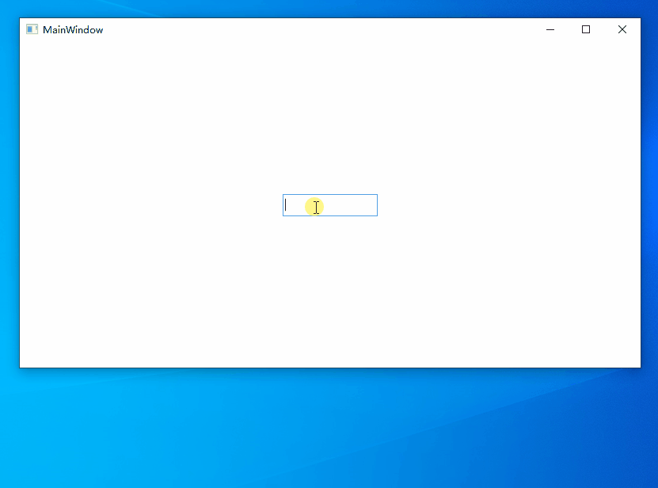Viewport: 658px width, 488px height.
Task: Click bottom-right corner of the white client area
Action: tap(636, 363)
